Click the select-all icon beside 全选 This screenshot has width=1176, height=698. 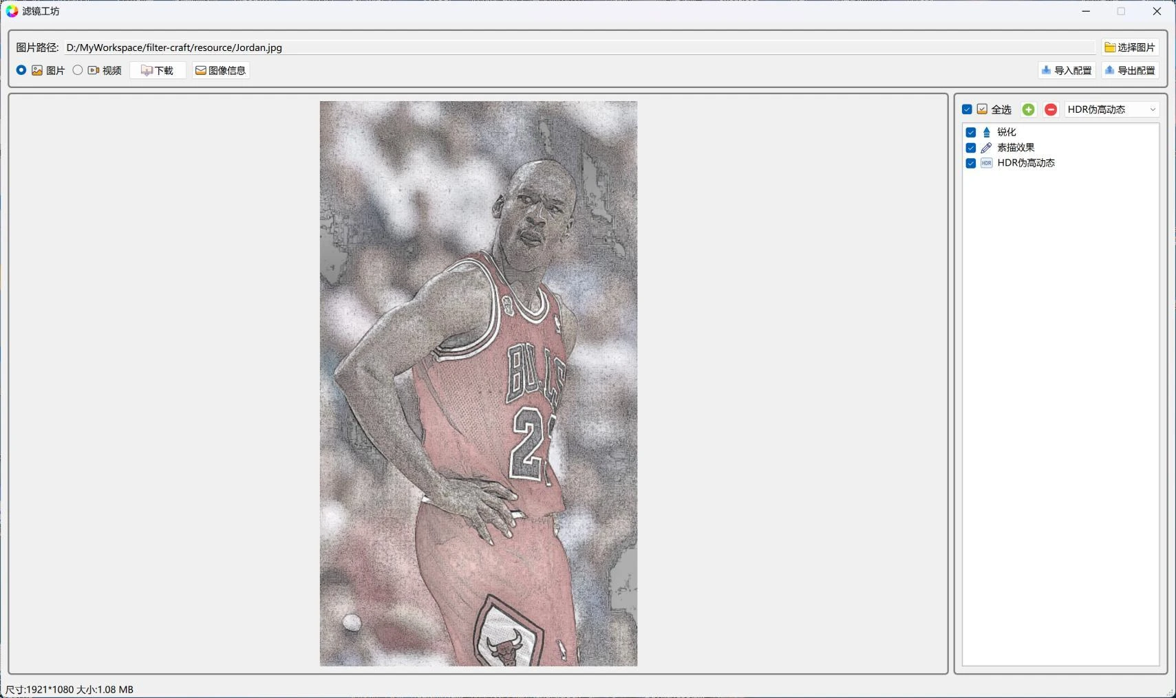point(982,109)
